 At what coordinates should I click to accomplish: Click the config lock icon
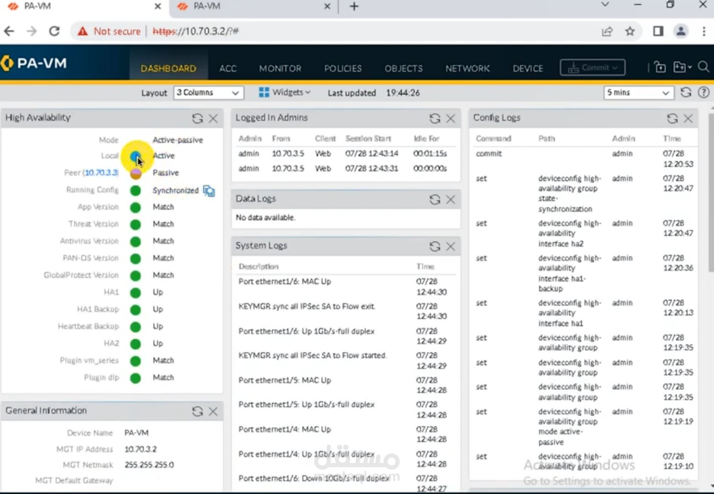660,67
